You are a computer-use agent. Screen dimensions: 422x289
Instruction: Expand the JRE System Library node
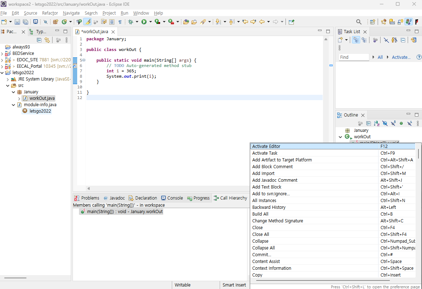(8, 79)
